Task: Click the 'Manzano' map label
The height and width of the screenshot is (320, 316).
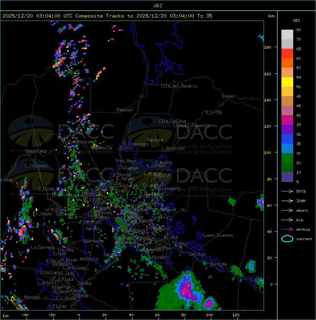Action: click(32, 297)
